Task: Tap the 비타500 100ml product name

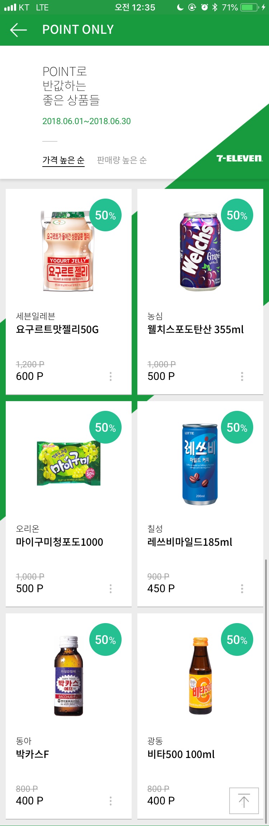Action: coord(181,754)
